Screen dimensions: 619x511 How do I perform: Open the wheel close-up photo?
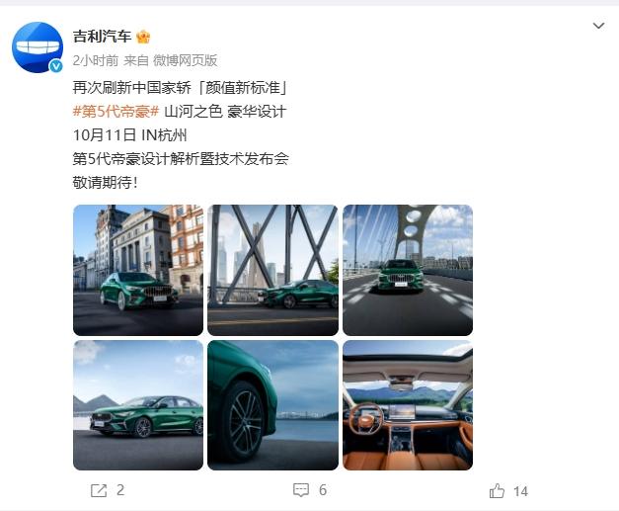tap(272, 405)
